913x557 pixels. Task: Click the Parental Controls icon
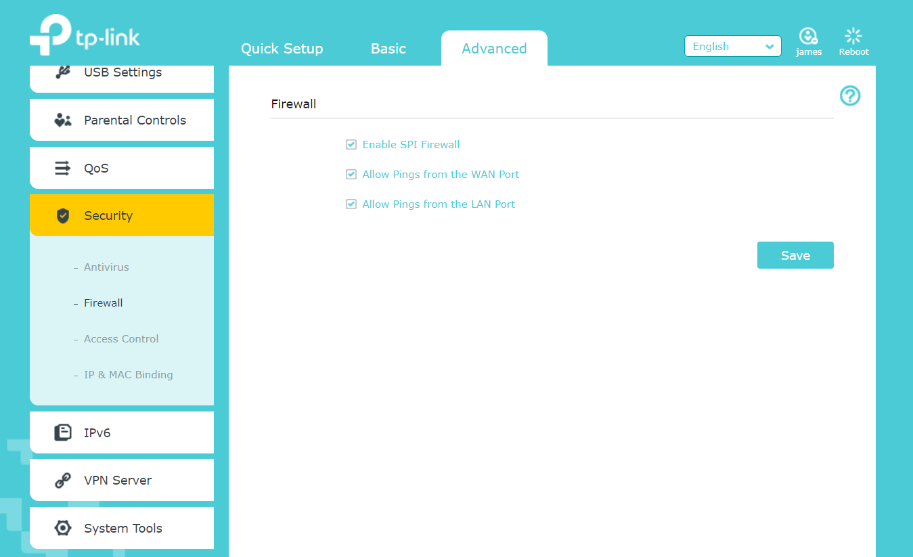click(62, 120)
